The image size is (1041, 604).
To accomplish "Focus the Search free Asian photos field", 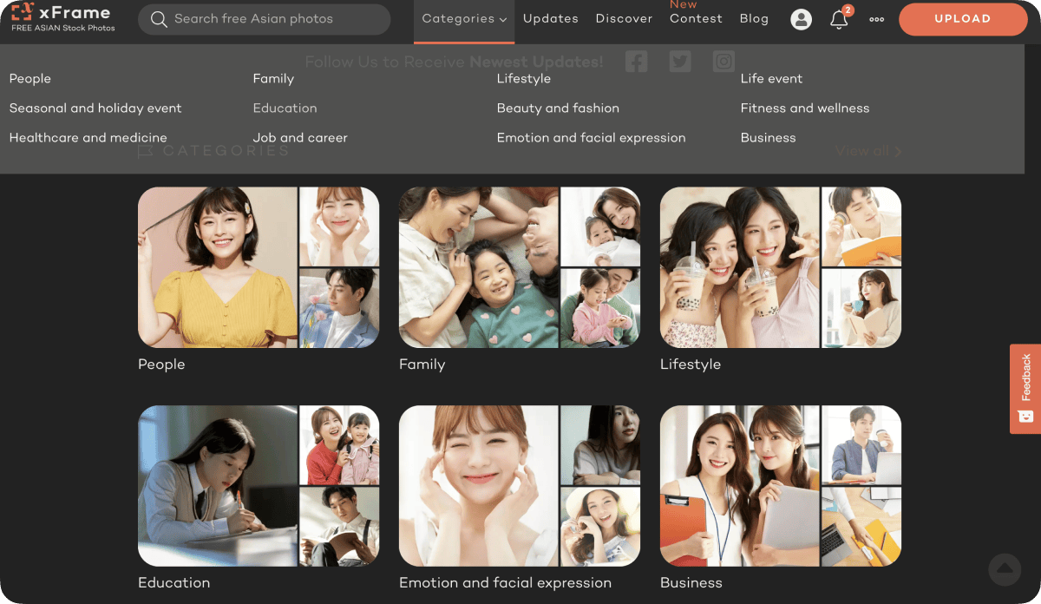I will tap(264, 19).
